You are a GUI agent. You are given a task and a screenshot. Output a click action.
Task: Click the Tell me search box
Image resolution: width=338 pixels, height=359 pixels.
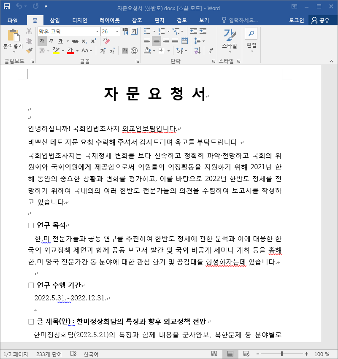pos(240,20)
